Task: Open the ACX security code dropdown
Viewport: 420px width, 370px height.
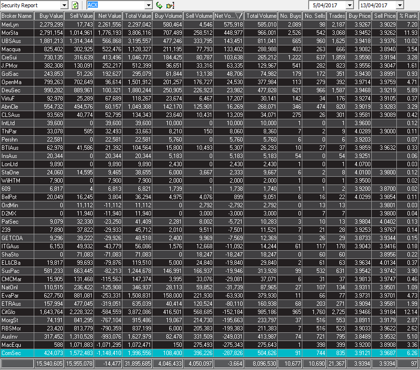Action: [149, 5]
